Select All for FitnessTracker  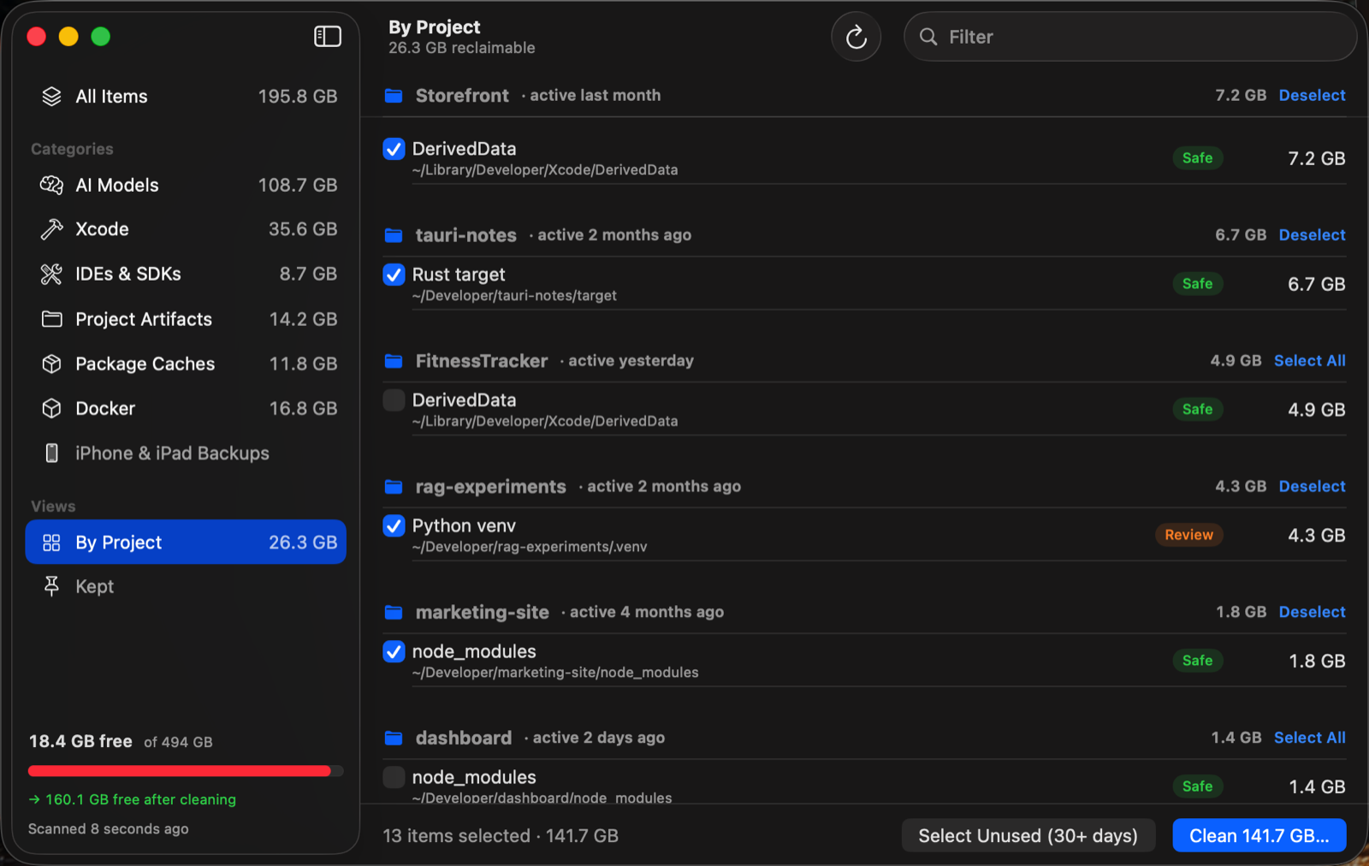(x=1309, y=360)
